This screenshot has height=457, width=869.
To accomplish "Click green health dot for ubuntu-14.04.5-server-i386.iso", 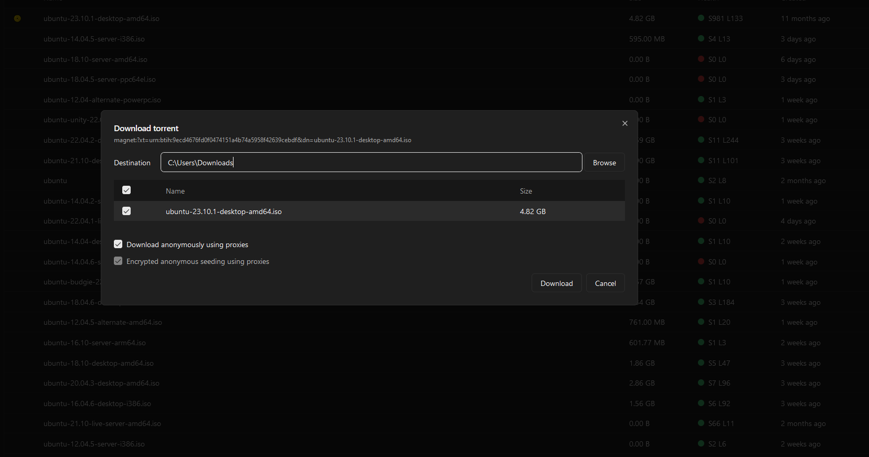I will click(x=701, y=38).
